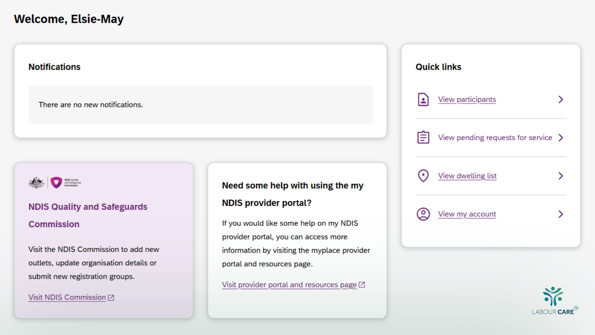Click the my account profile icon
Viewport: 595px width, 335px height.
423,214
